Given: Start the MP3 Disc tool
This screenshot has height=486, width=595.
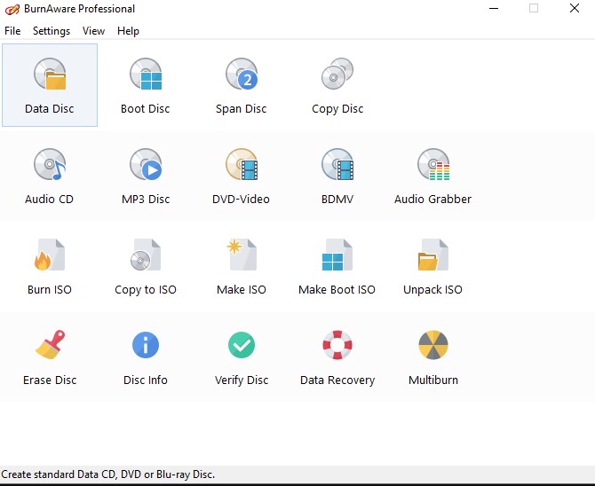Looking at the screenshot, I should click(146, 166).
